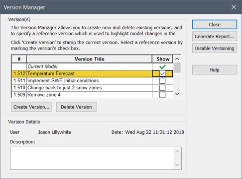Click the version list scrollbar thumb
This screenshot has width=242, height=179.
tap(177, 67)
